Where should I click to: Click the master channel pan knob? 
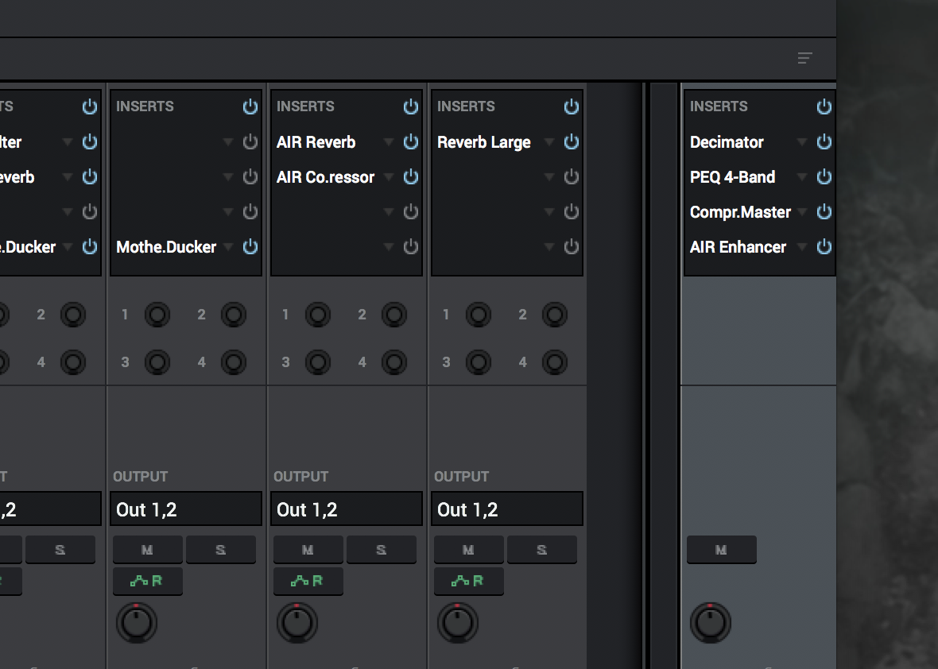coord(710,623)
